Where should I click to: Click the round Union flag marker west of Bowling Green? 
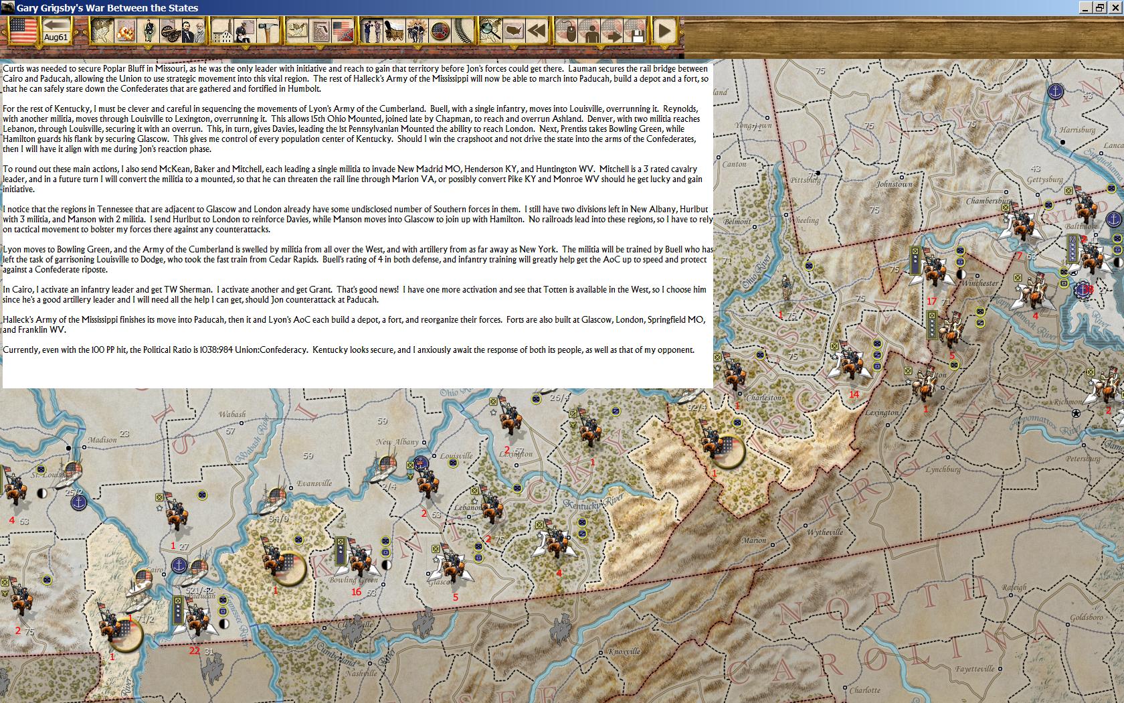[288, 568]
